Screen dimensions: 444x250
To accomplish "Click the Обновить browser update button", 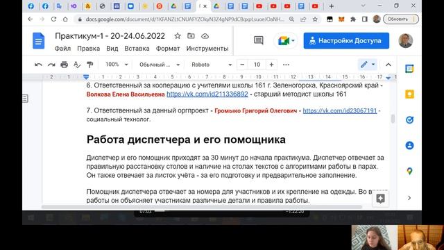I will (401, 19).
